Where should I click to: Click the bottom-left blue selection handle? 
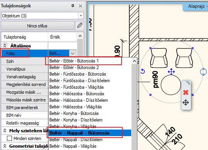[x=151, y=95]
